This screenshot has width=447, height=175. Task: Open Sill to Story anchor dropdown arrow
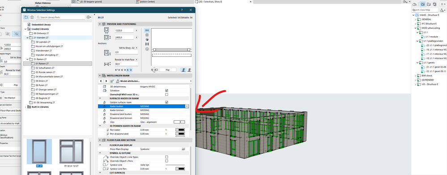coord(136,48)
